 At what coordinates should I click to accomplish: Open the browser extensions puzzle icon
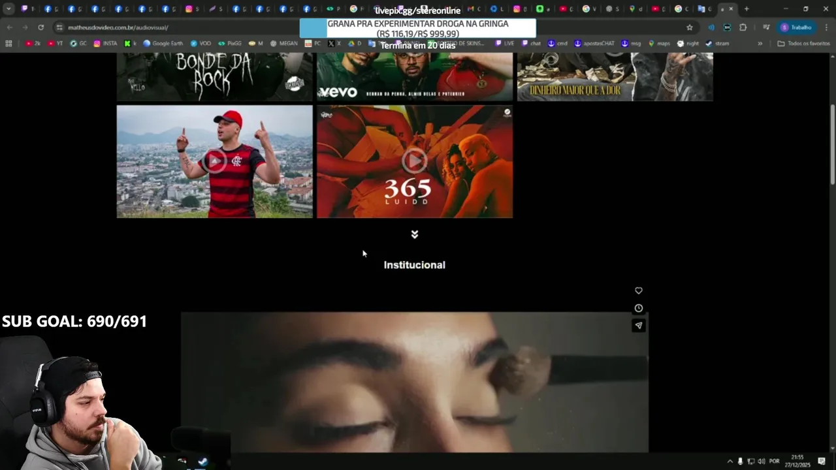point(743,27)
